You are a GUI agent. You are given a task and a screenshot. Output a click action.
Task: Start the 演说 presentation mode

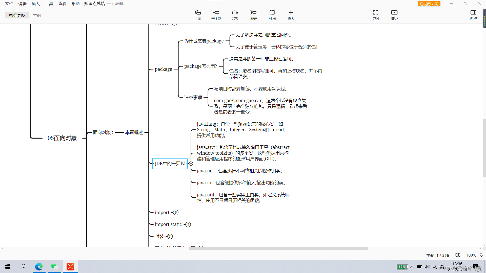pyautogui.click(x=394, y=15)
